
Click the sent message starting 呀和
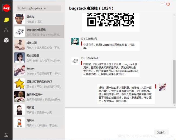pyautogui.click(x=126, y=94)
